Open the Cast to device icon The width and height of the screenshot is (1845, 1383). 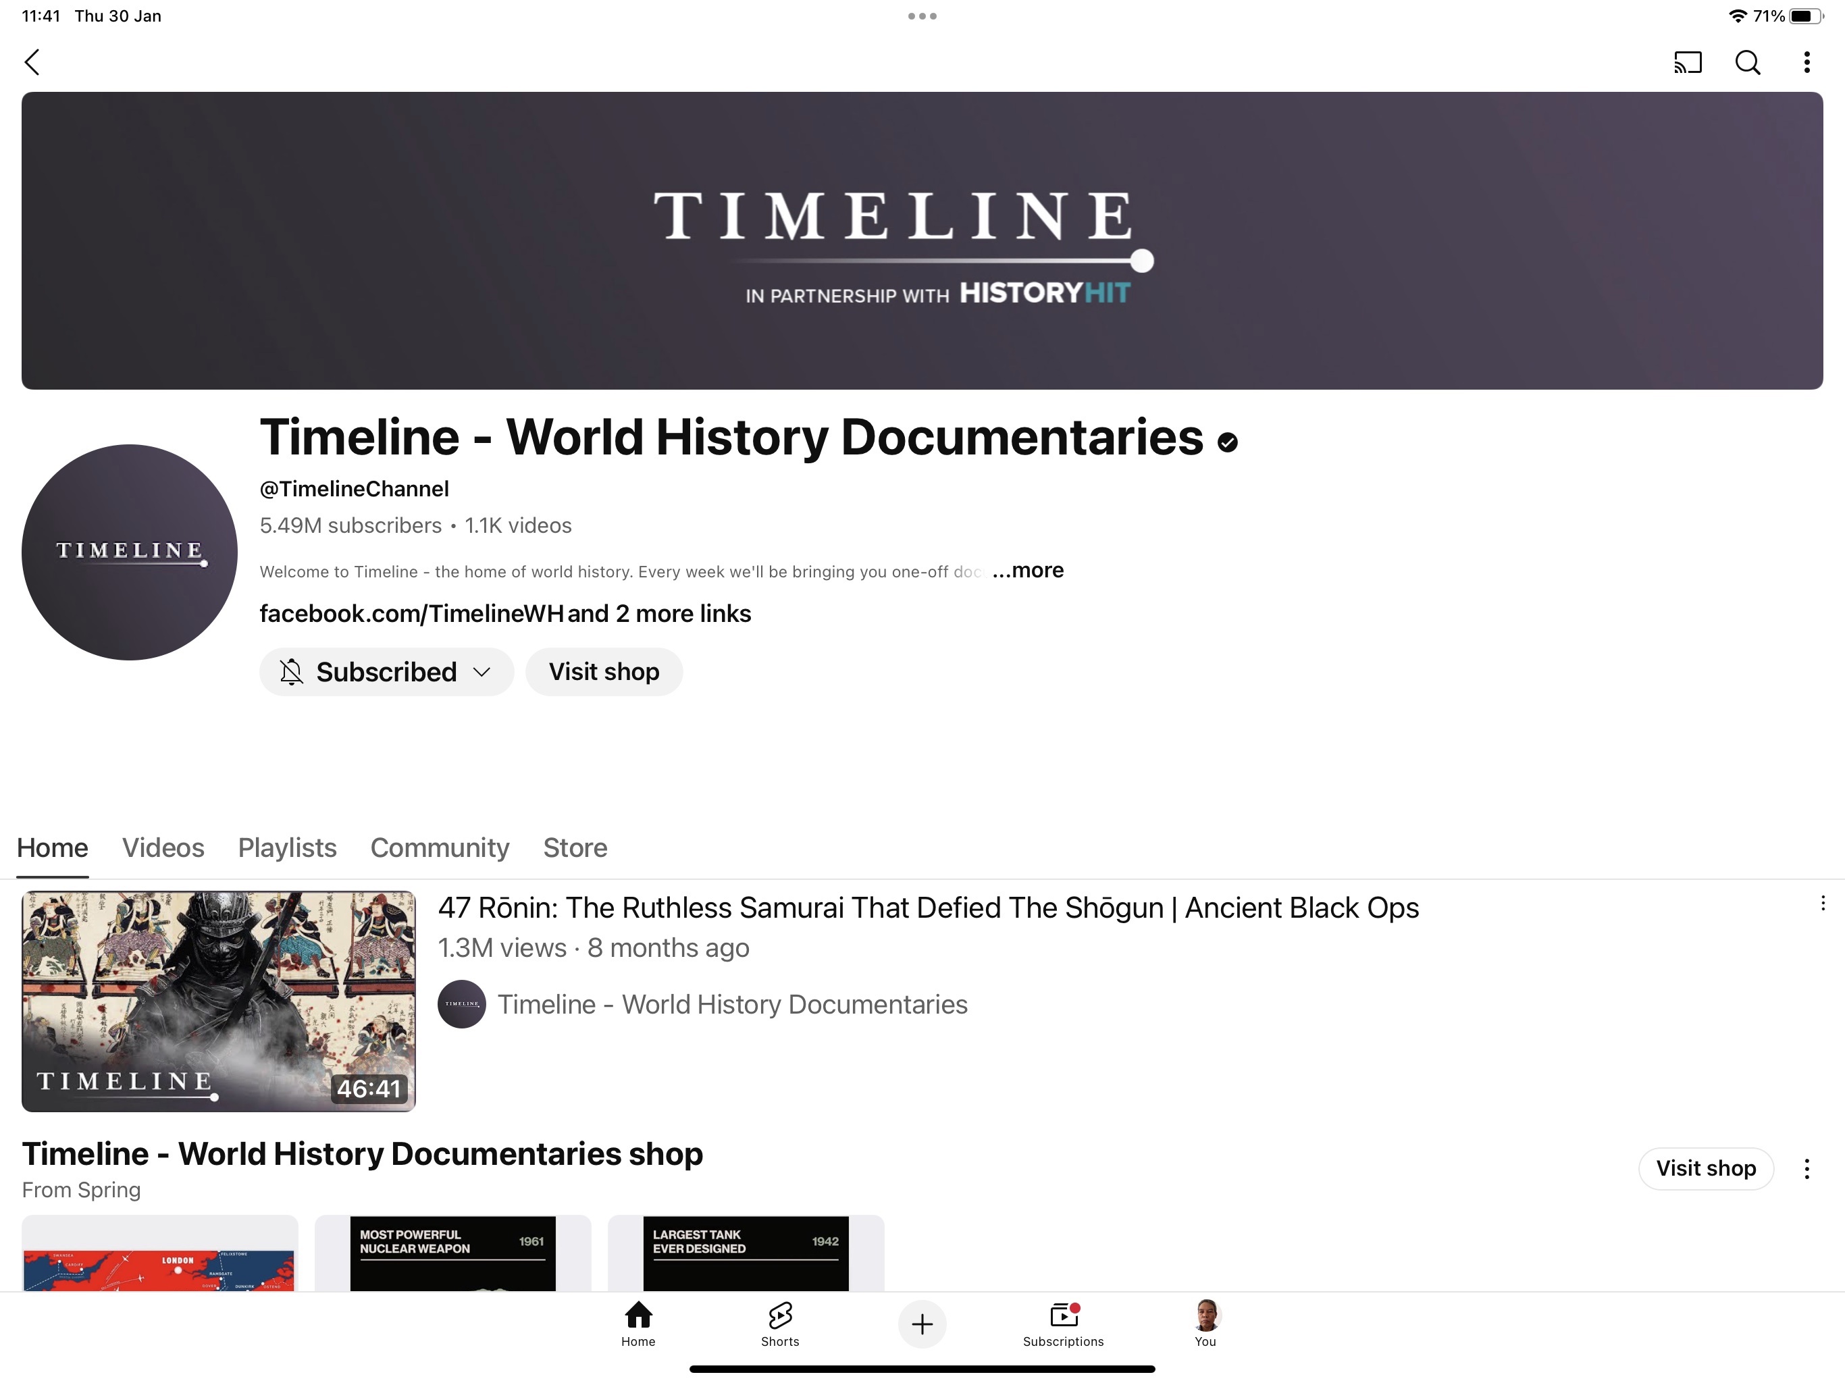1688,63
